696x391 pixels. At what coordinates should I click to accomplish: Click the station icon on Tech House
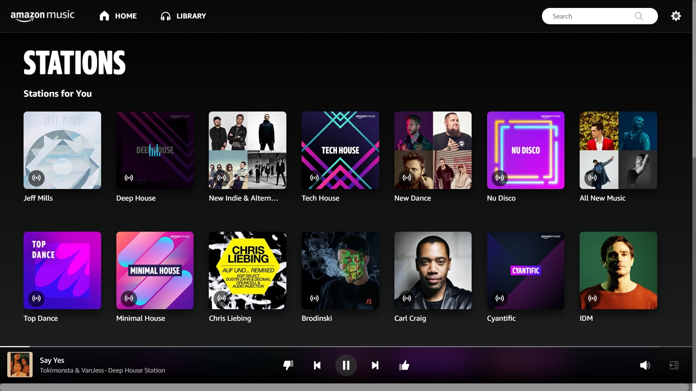pos(314,177)
